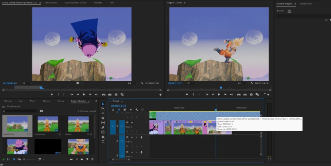Screen dimensions: 331x166
Task: Add marker in the Source monitor
Action: [52, 95]
